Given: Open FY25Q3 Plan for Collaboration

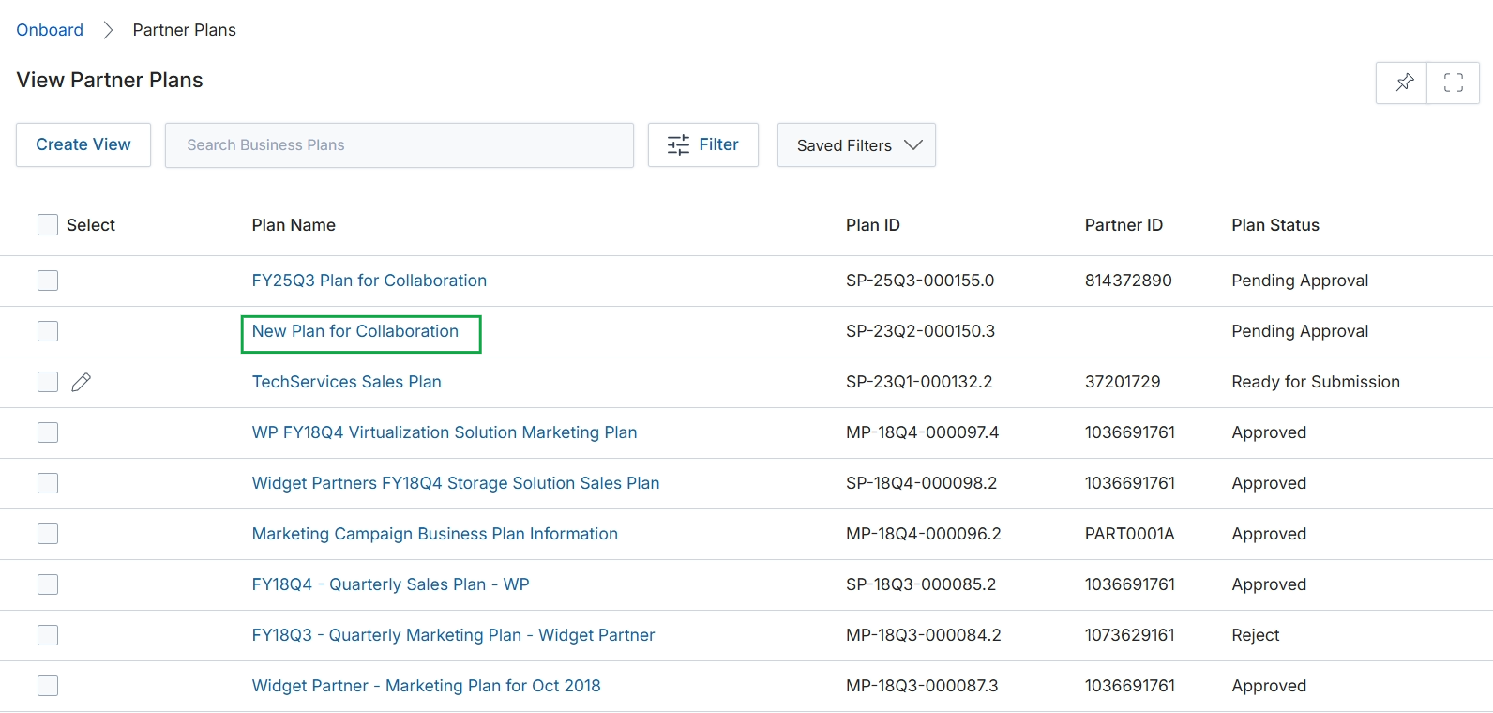Looking at the screenshot, I should point(369,281).
